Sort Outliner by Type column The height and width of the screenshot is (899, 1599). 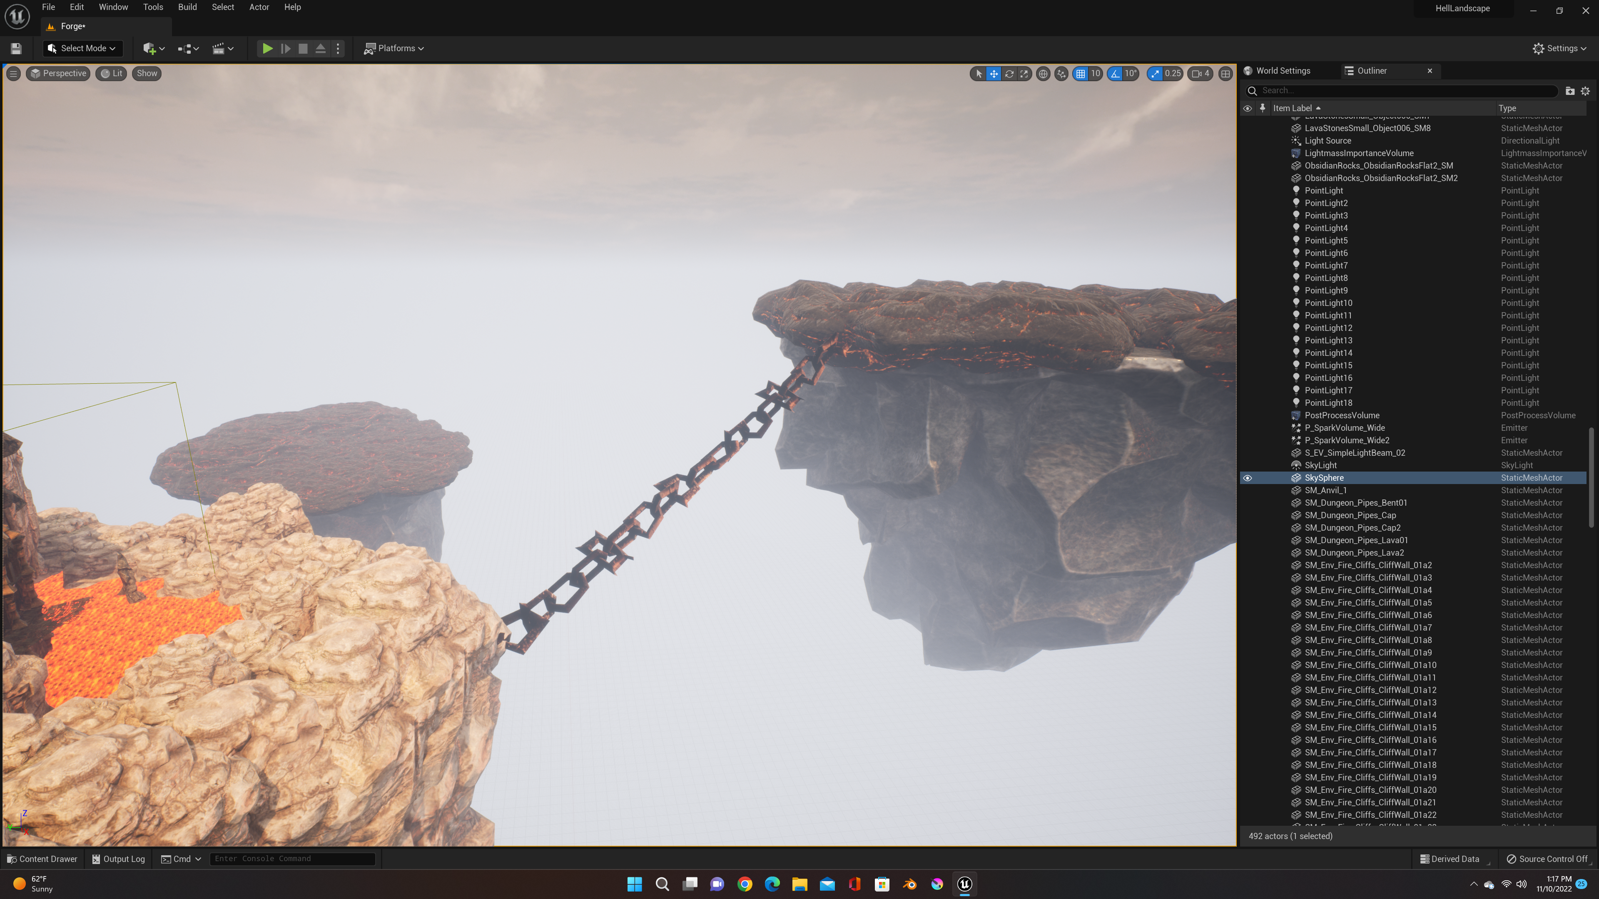(1542, 108)
